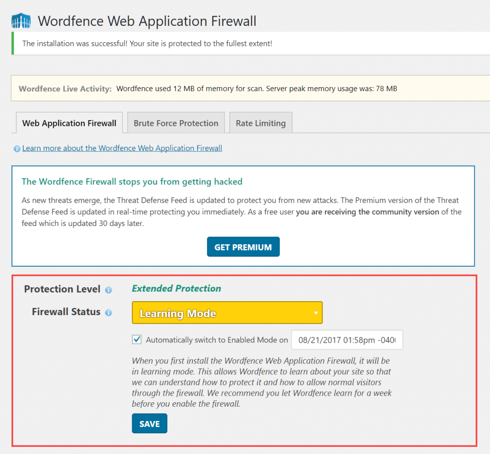Click the Wordfence shield logo icon
This screenshot has width=490, height=454.
21,20
